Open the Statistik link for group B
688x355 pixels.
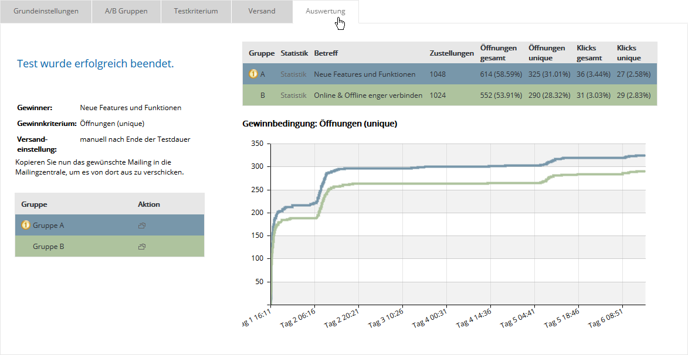point(294,95)
